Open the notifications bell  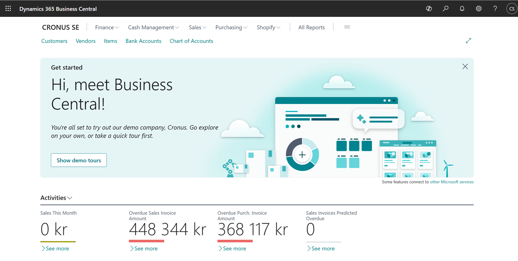coord(462,9)
